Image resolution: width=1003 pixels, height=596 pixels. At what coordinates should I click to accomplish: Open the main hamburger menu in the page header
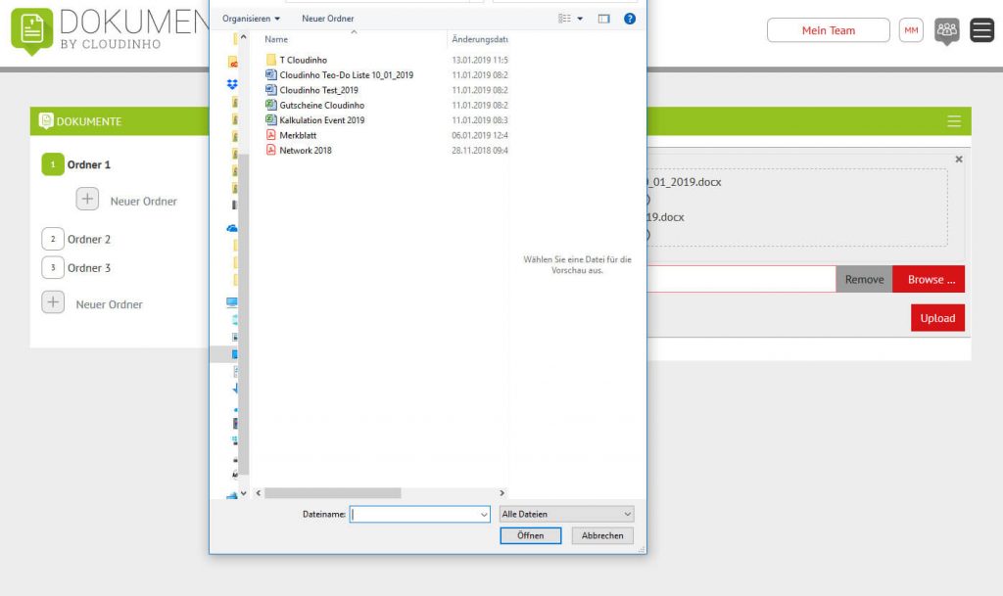[x=981, y=30]
